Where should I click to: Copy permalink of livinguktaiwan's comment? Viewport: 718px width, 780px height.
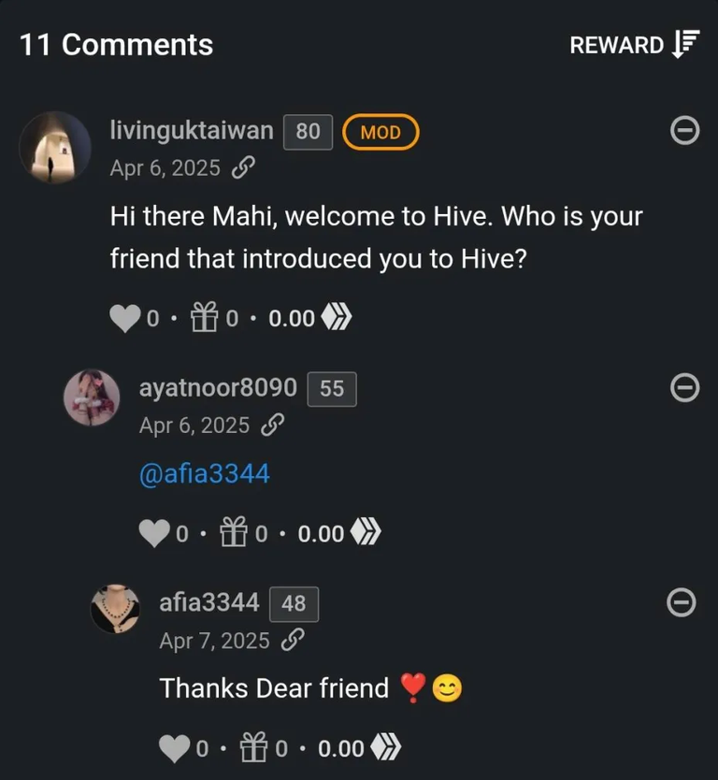pos(243,167)
